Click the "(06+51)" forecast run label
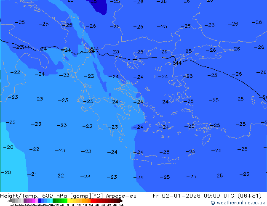267x206 pixels. [249, 196]
